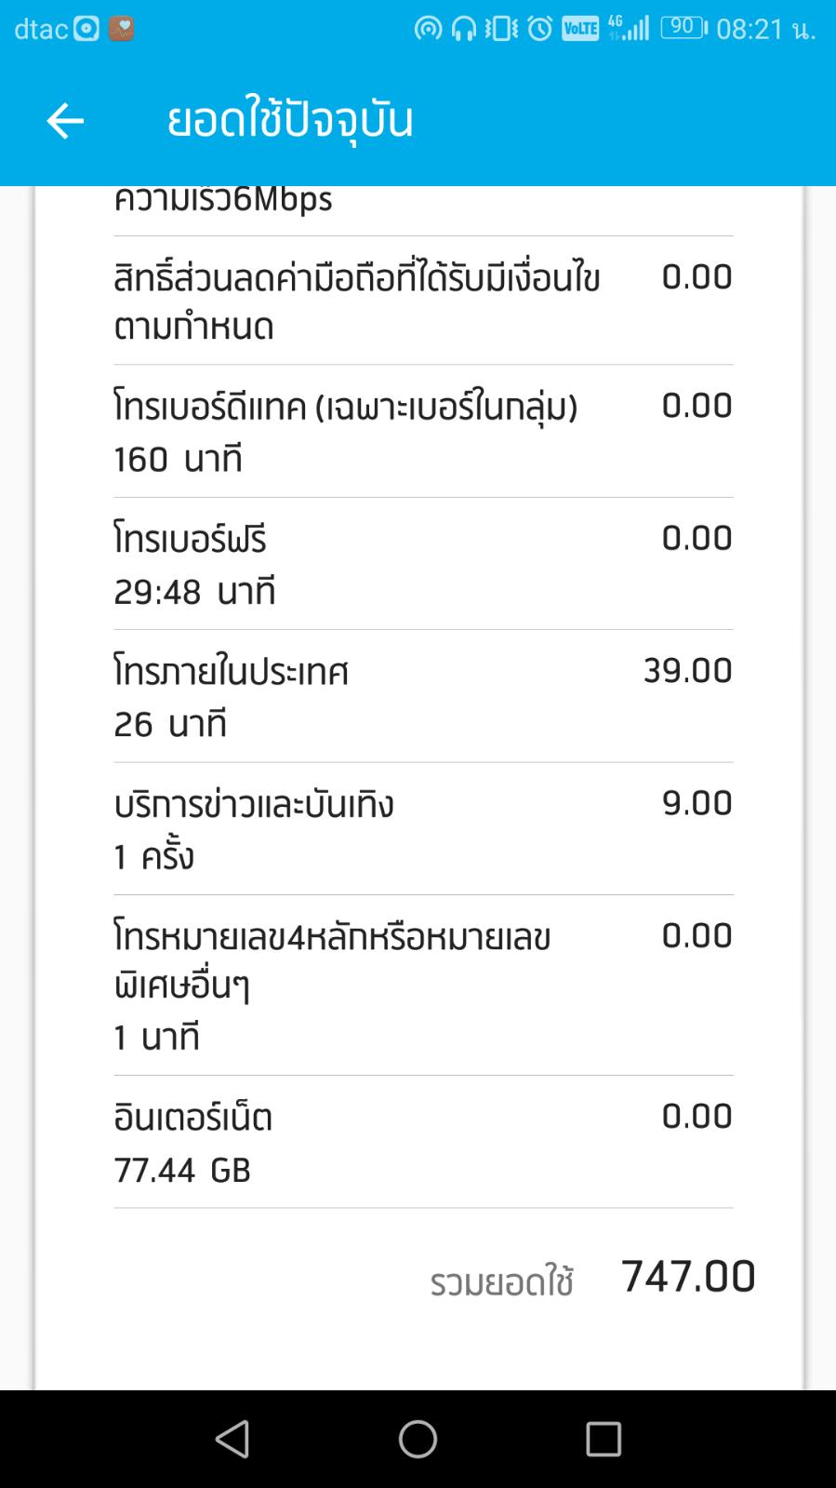
Task: Tap the ยอดใช้ปัจจุบัน page title
Action: [x=290, y=121]
